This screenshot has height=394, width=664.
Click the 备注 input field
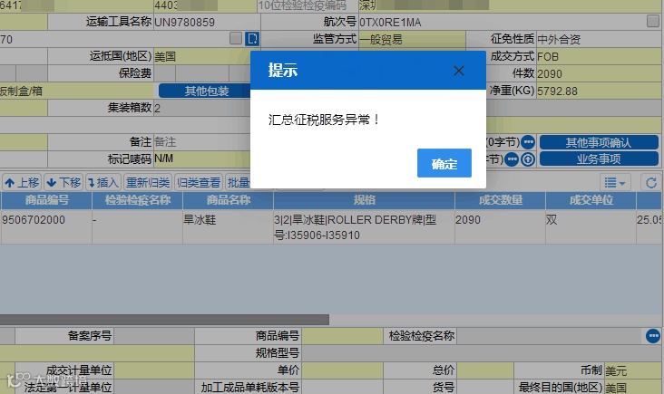pos(201,142)
